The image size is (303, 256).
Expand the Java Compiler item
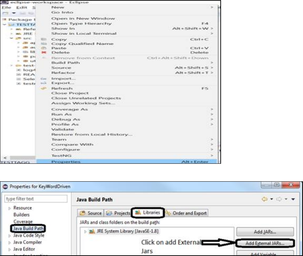tap(9, 243)
